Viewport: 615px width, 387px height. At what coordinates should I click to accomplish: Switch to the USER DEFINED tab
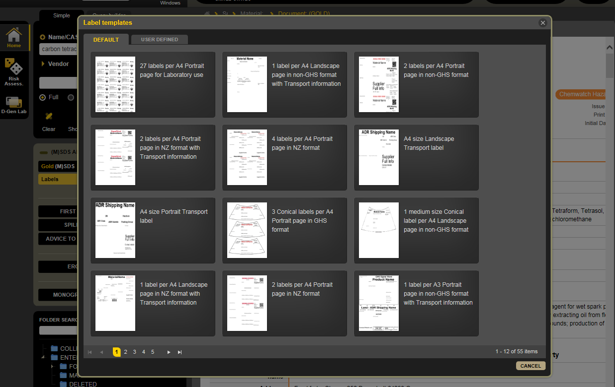point(160,40)
